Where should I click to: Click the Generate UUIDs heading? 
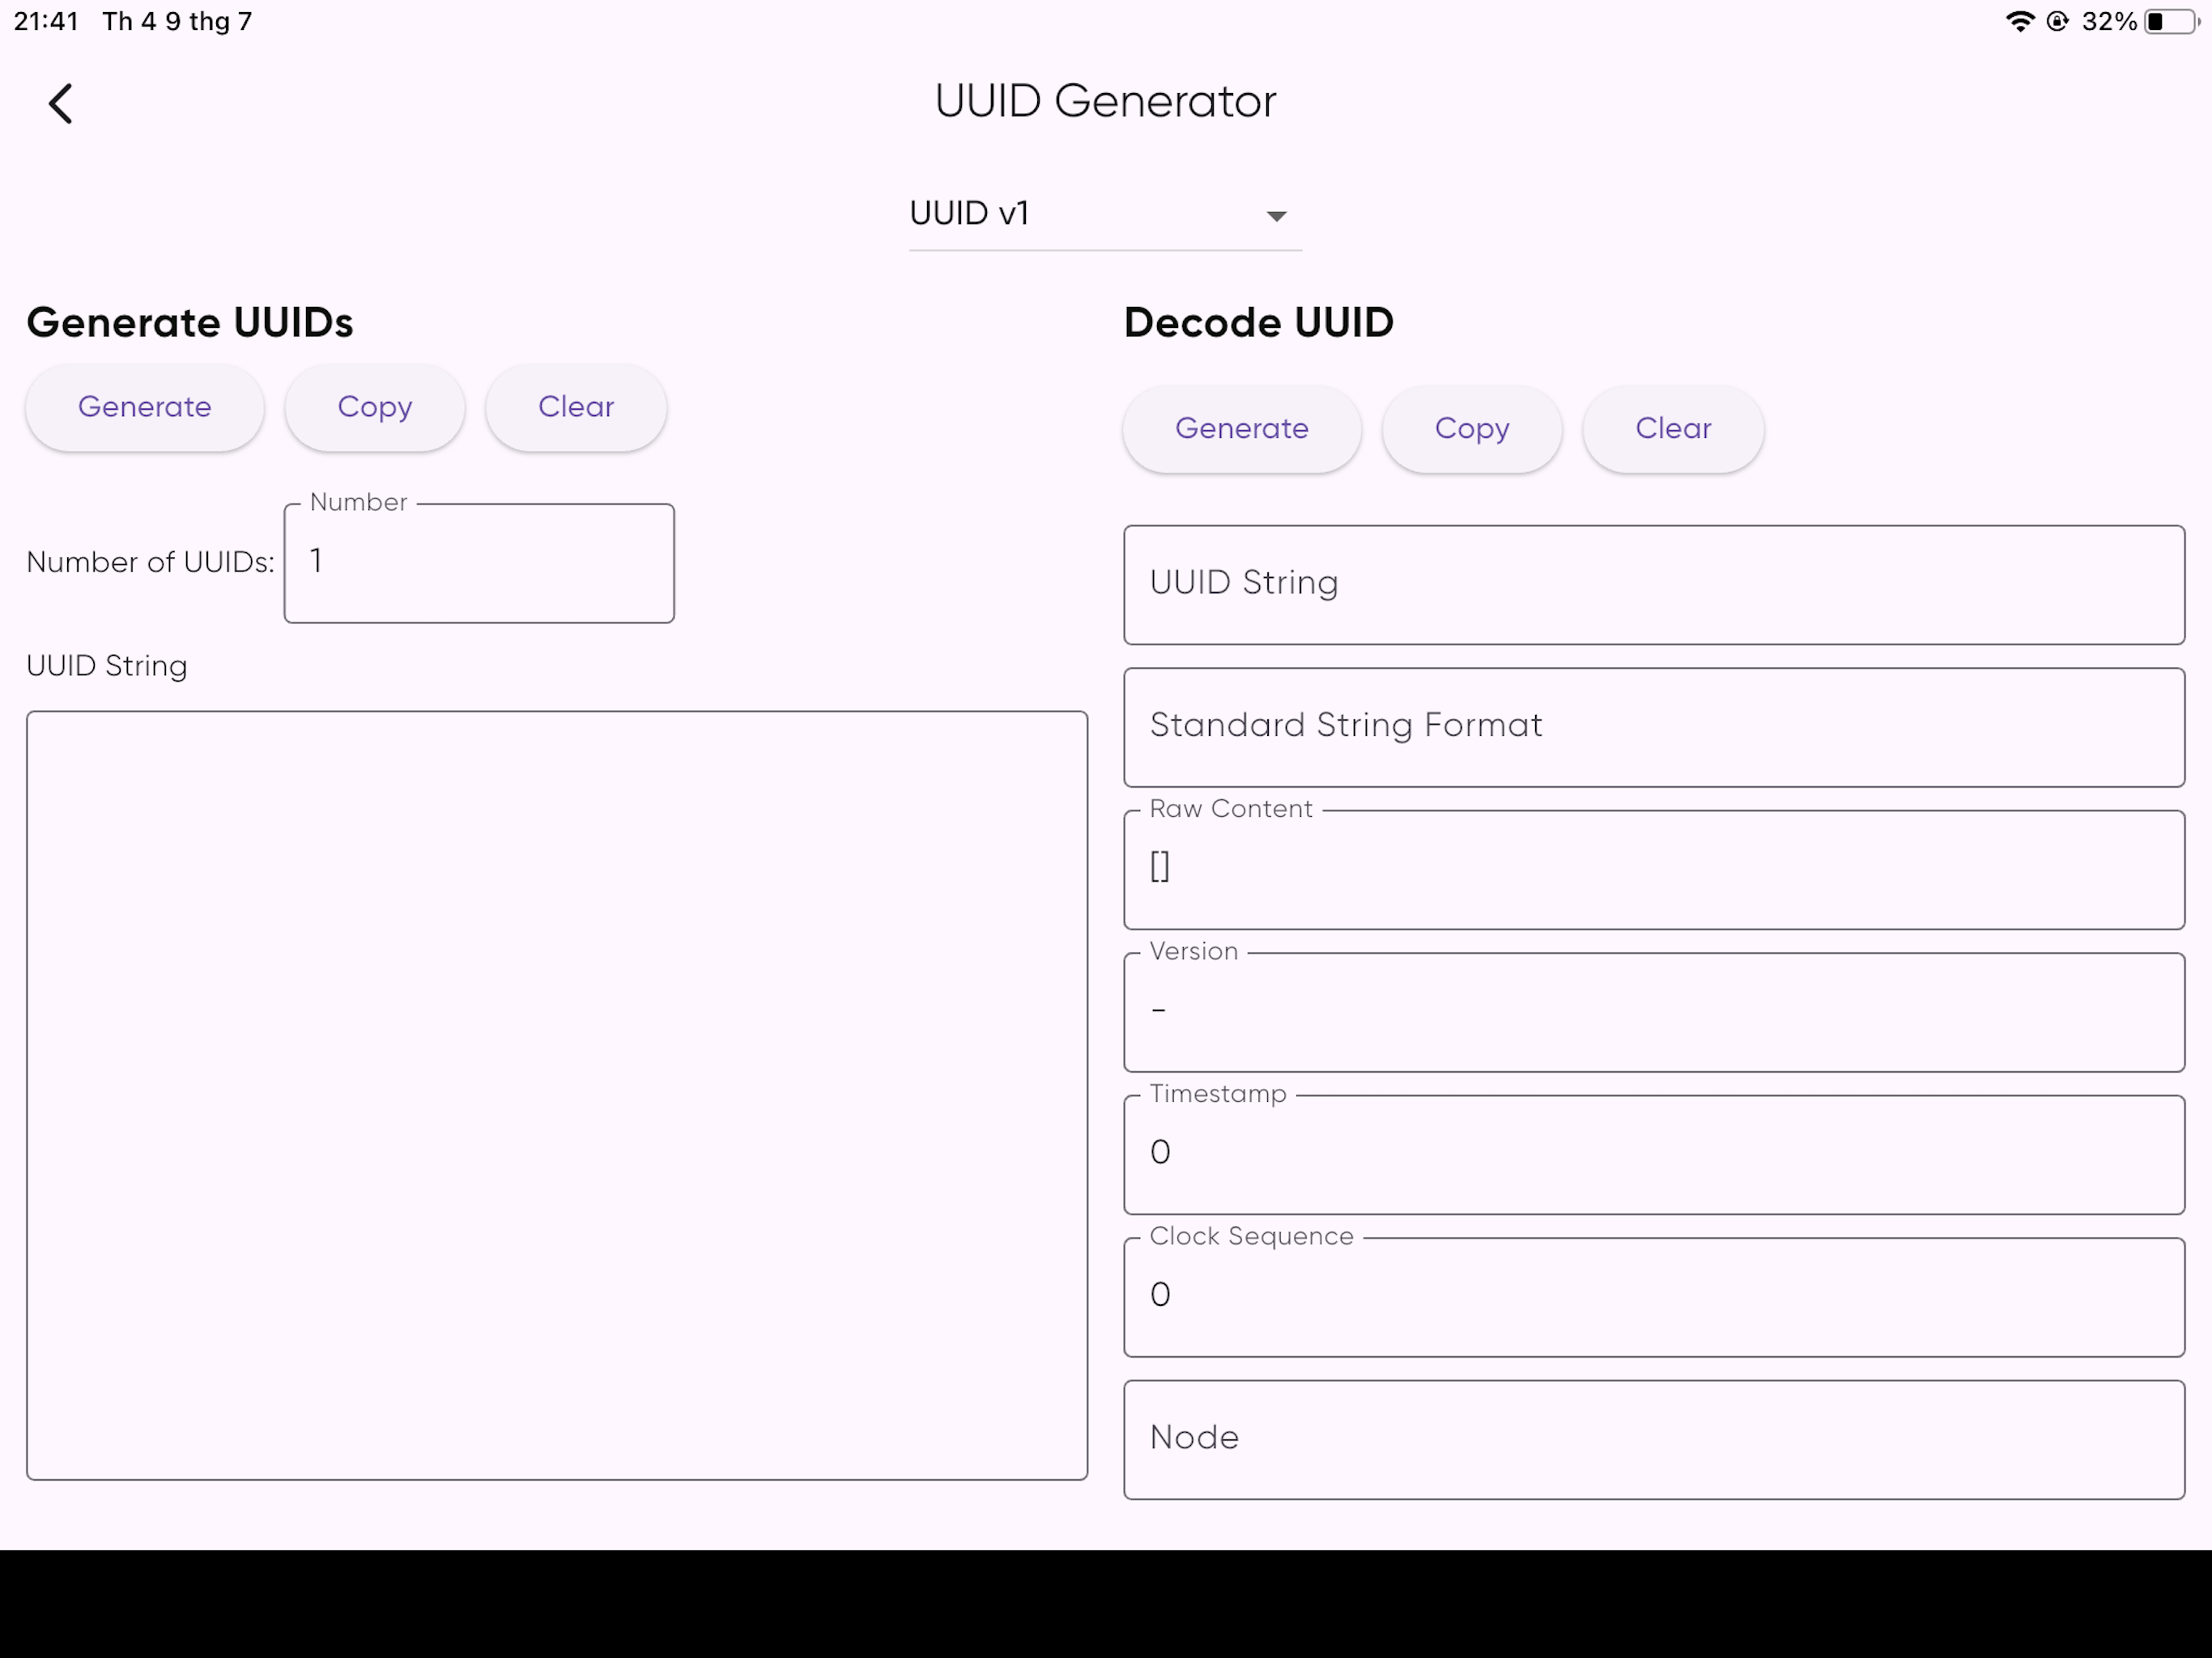tap(190, 322)
